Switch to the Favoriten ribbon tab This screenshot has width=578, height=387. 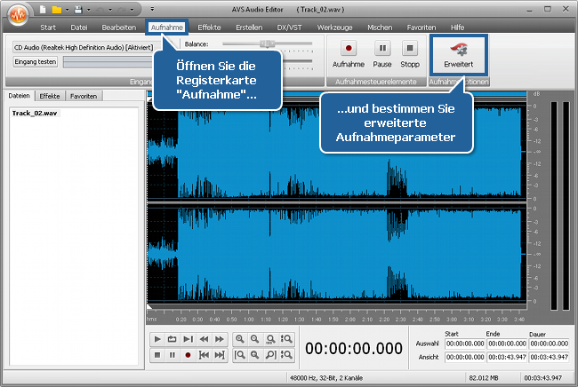coord(421,28)
